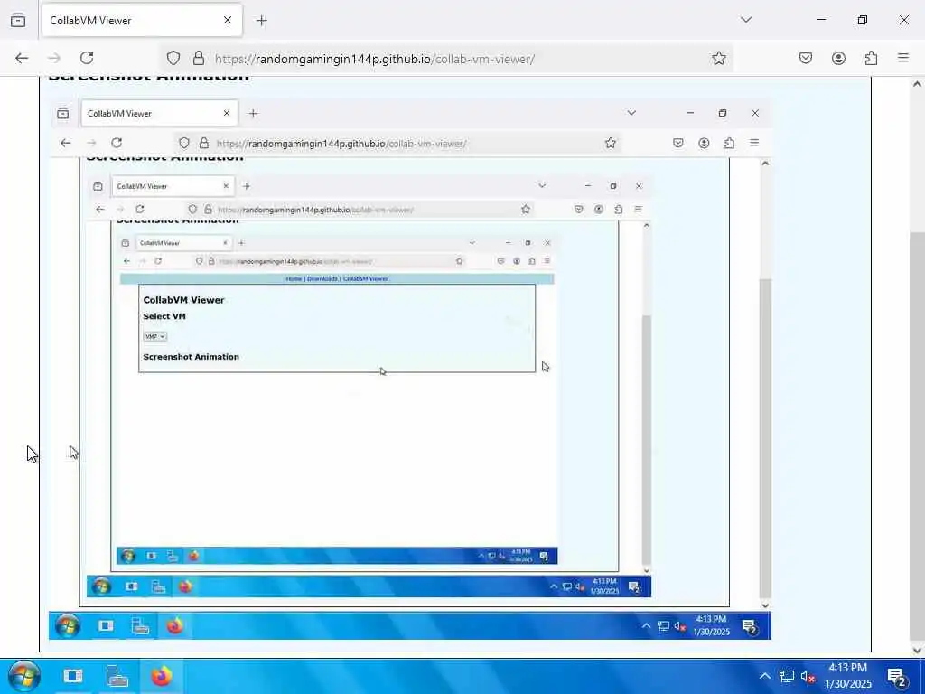Bookmark this page with the outermost star icon

pyautogui.click(x=718, y=58)
